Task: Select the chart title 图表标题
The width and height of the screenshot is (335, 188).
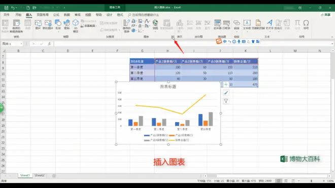Action: pyautogui.click(x=168, y=87)
